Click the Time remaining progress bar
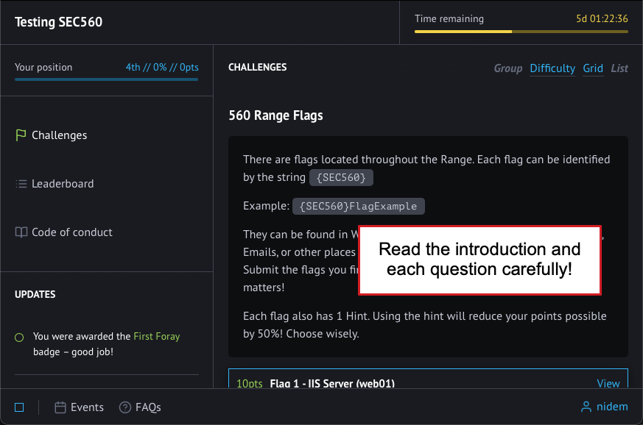643x425 pixels. [521, 32]
